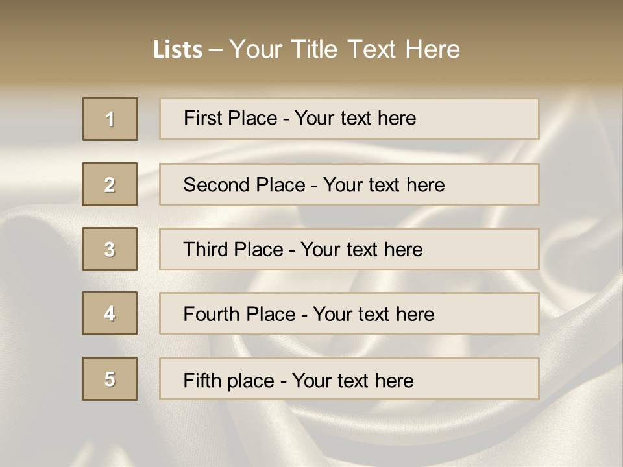This screenshot has height=467, width=623.
Task: Click the 'Third Place' words
Action: pyautogui.click(x=233, y=250)
